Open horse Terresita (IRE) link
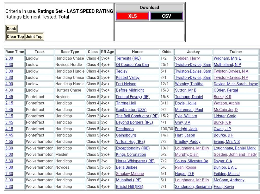This screenshot has width=260, height=194. pos(128,58)
